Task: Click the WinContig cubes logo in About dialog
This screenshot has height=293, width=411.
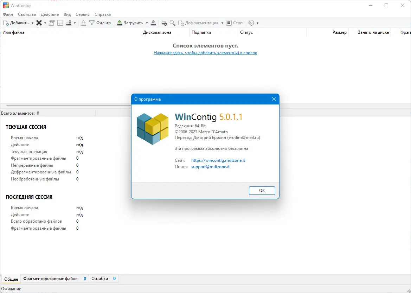Action: point(153,129)
